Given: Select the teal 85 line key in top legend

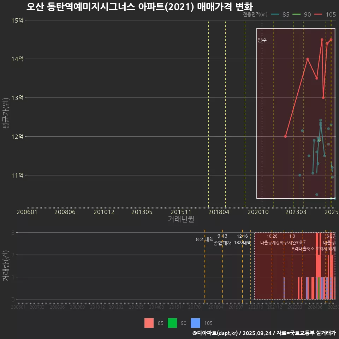Looking at the screenshot, I should point(275,14).
